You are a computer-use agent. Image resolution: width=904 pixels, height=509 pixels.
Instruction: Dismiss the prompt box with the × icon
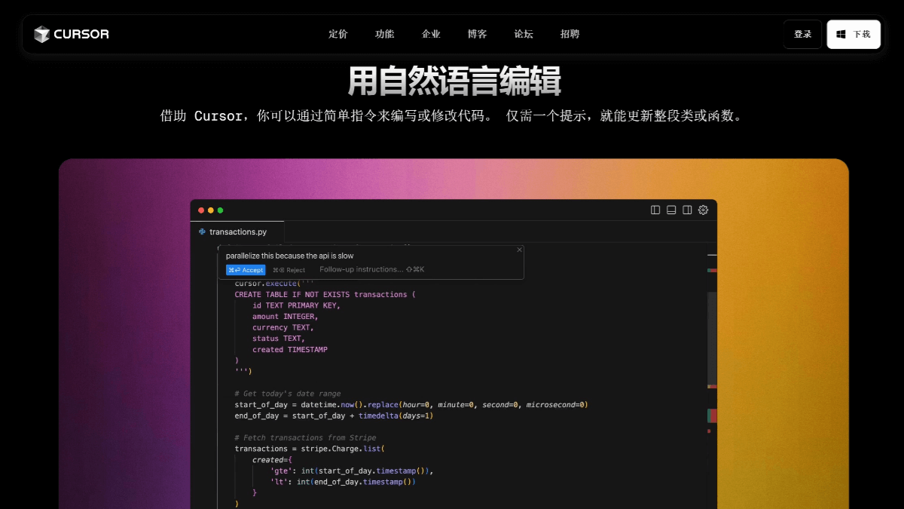coord(519,249)
